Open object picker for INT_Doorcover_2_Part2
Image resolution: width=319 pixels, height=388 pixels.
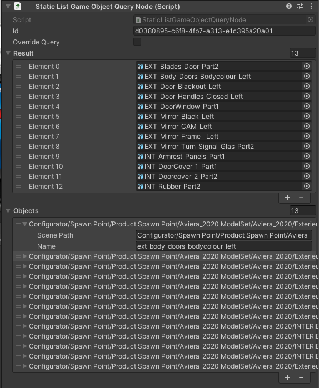click(307, 176)
